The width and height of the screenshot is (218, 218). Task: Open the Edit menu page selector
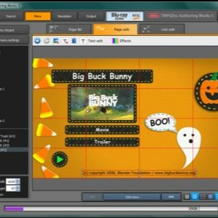point(132,197)
